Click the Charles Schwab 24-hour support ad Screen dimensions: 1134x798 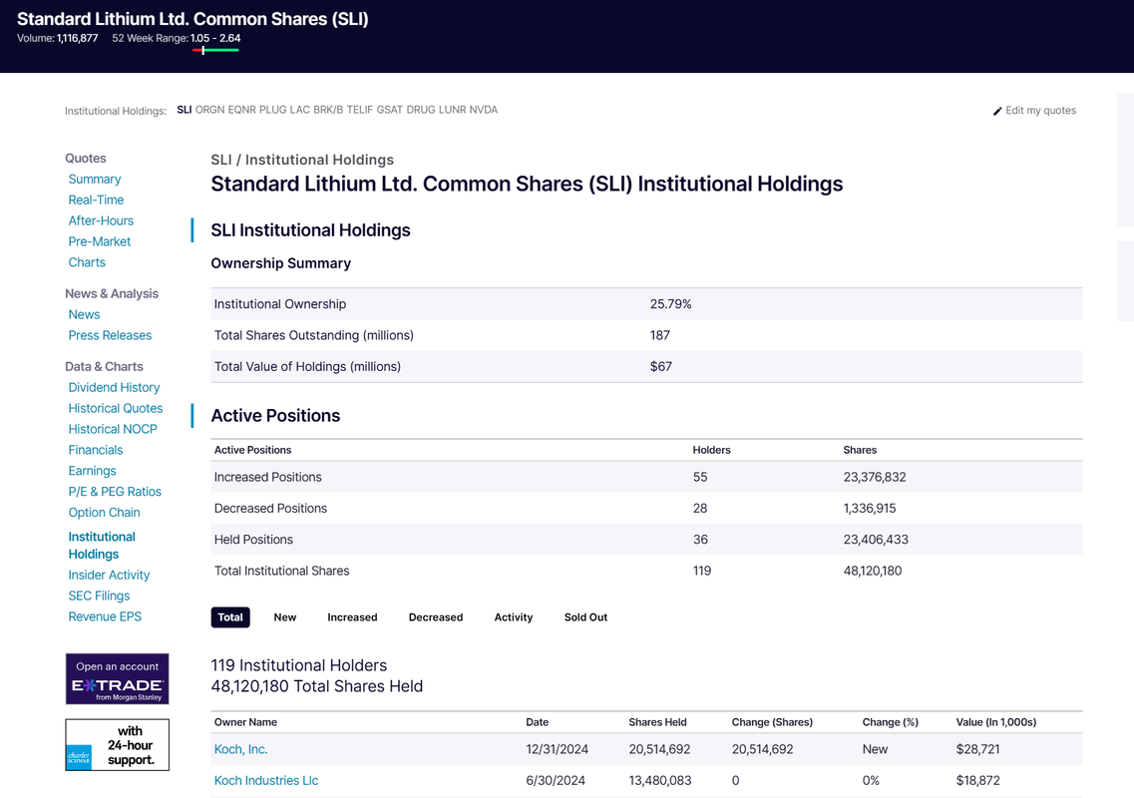point(117,744)
